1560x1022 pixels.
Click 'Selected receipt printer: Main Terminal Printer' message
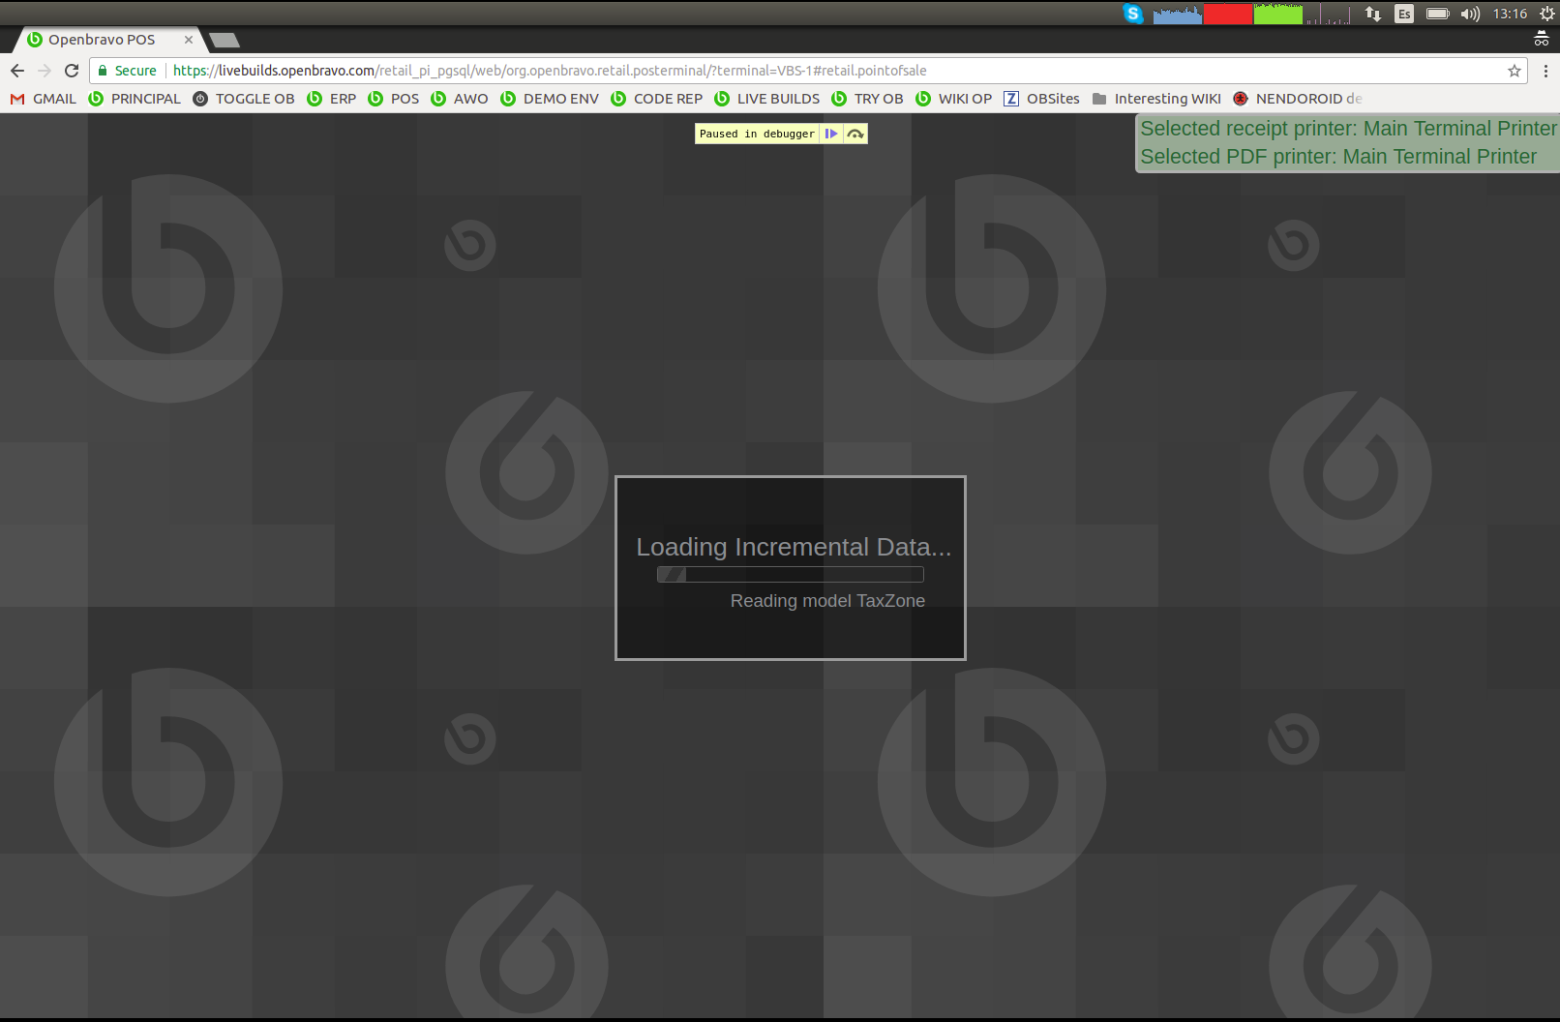[1348, 129]
